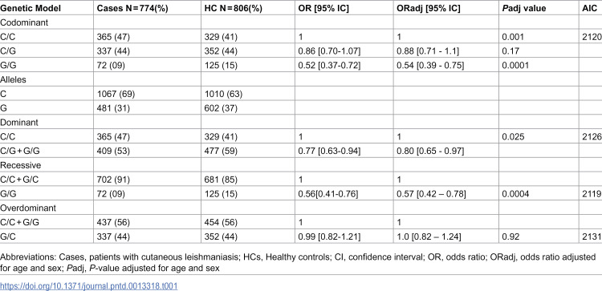Select the 1067 (69) C allele cell
The width and height of the screenshot is (602, 291).
click(x=114, y=94)
